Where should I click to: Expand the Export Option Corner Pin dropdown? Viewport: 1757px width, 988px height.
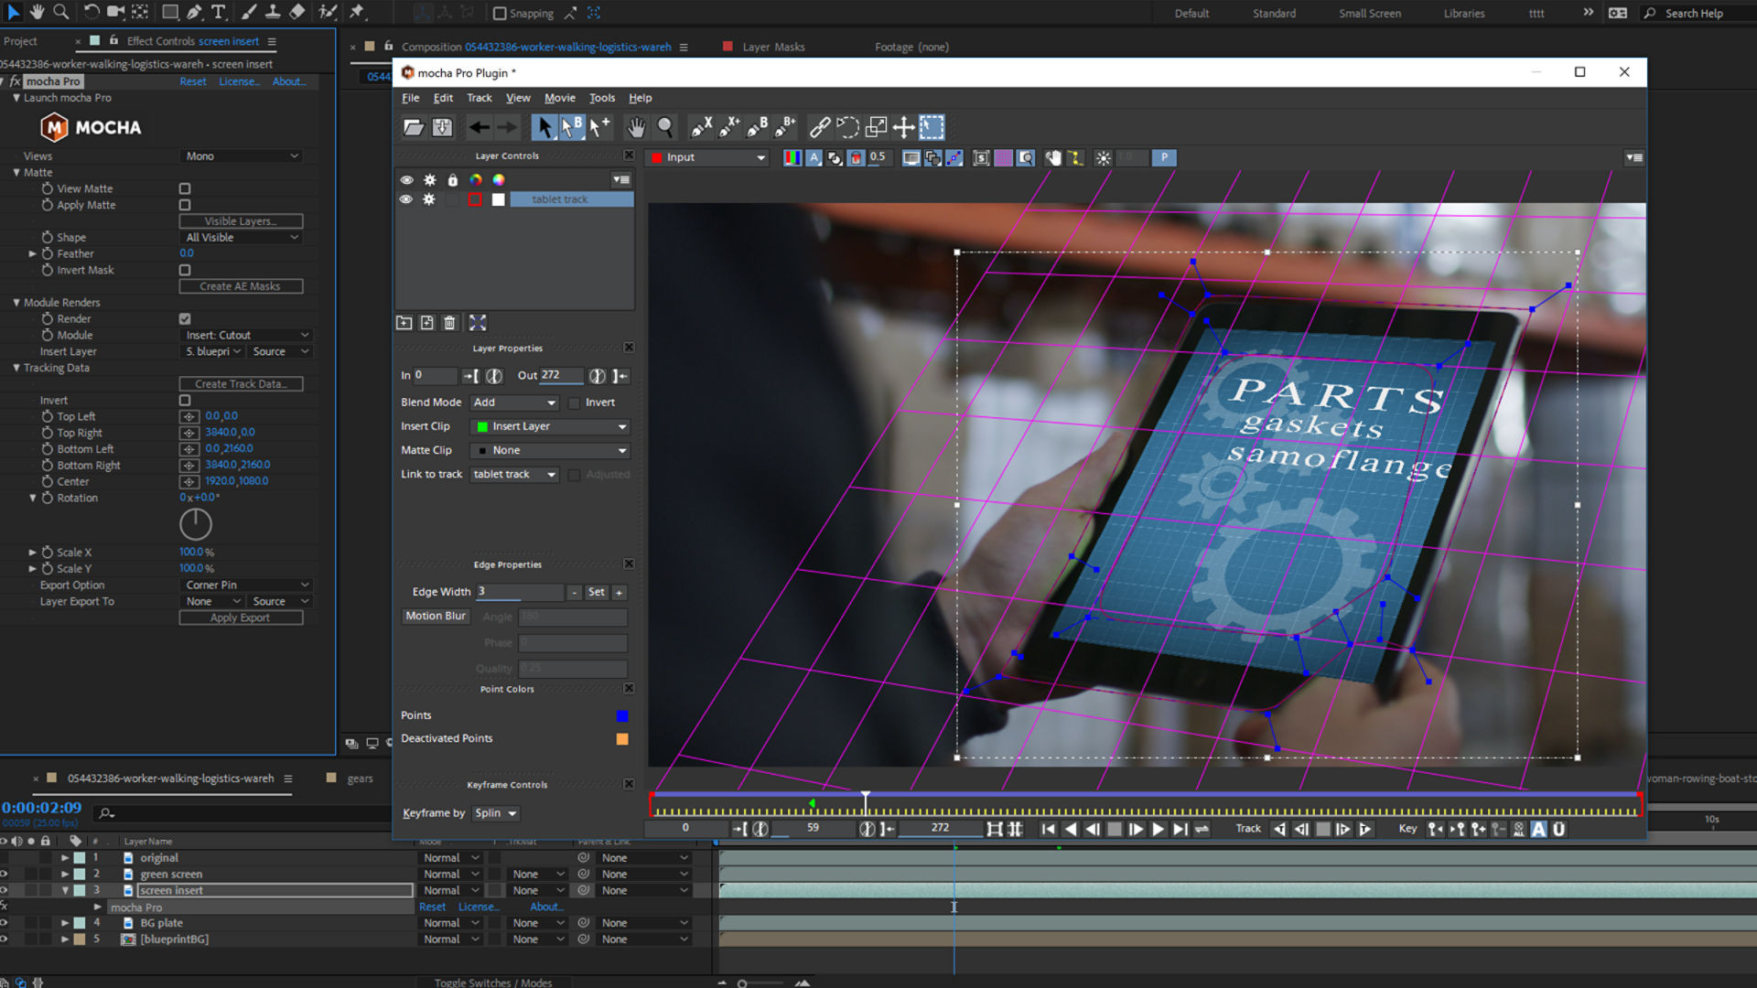pyautogui.click(x=245, y=585)
